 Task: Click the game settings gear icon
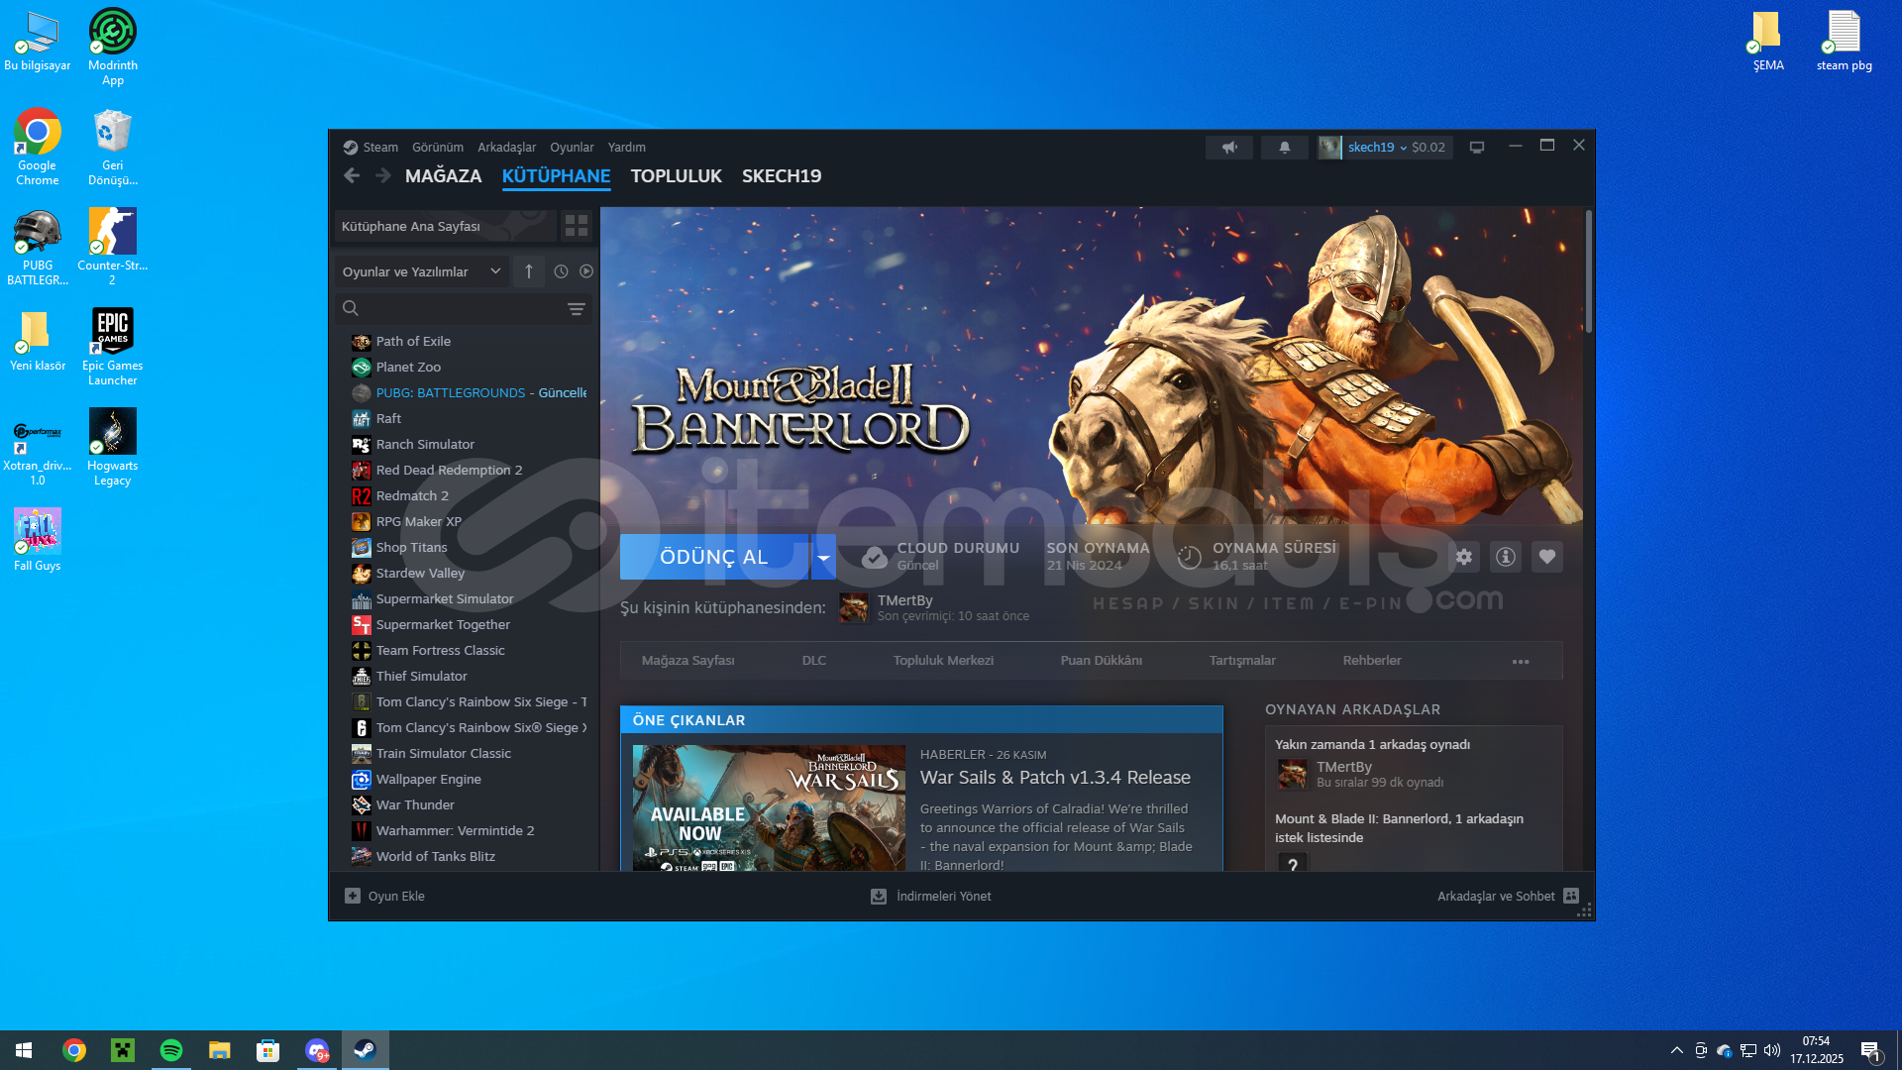click(x=1464, y=557)
